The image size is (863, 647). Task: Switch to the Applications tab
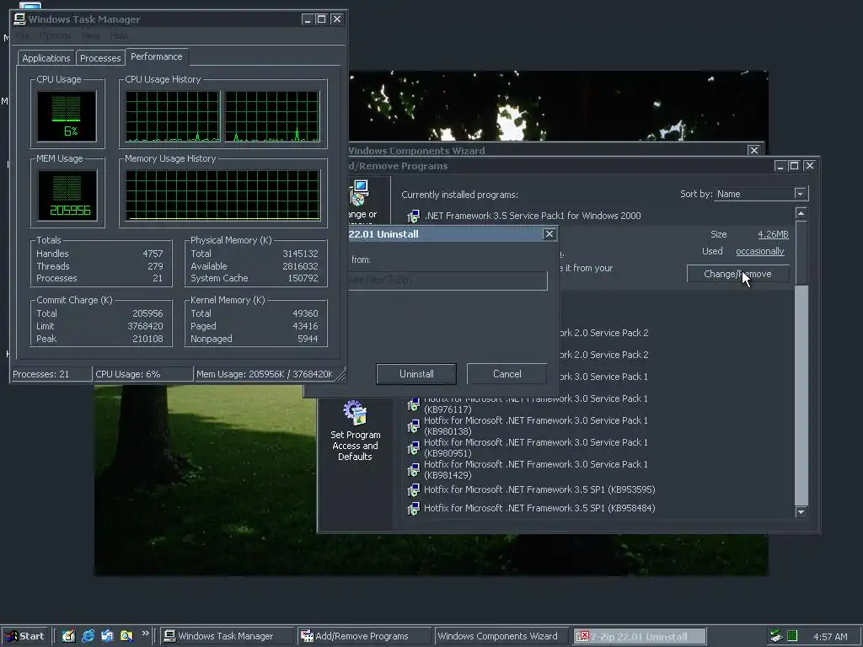[x=46, y=58]
